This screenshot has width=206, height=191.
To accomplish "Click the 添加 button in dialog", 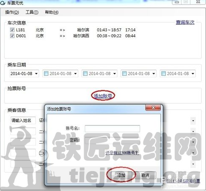I will click(x=121, y=175).
